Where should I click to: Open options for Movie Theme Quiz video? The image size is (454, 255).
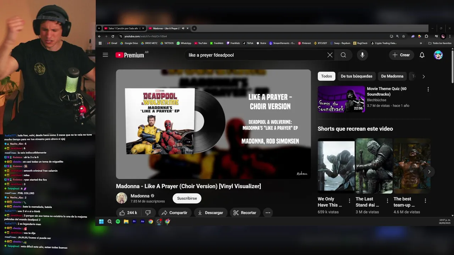point(428,89)
